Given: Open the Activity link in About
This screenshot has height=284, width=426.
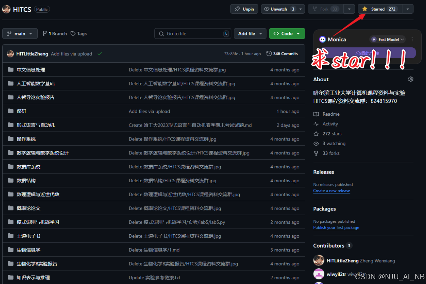Looking at the screenshot, I should click(x=326, y=124).
